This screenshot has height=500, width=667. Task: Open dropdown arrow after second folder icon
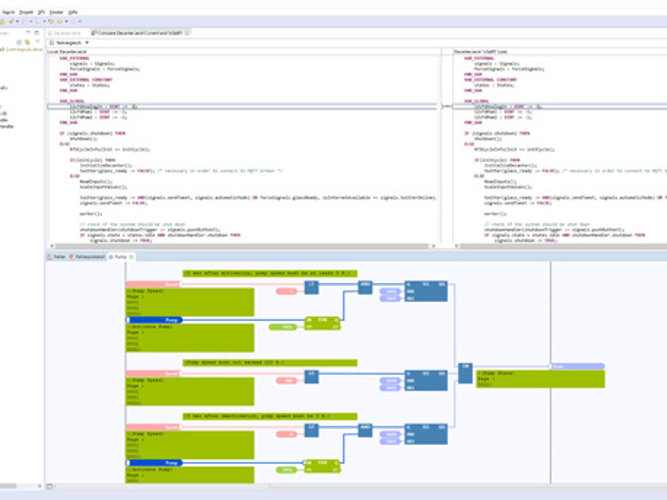tap(66, 21)
